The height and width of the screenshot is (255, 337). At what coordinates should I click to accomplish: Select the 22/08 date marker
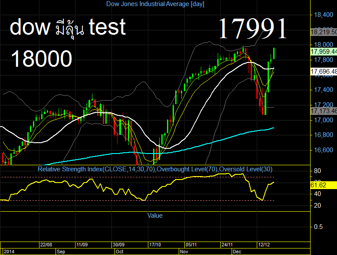click(46, 245)
